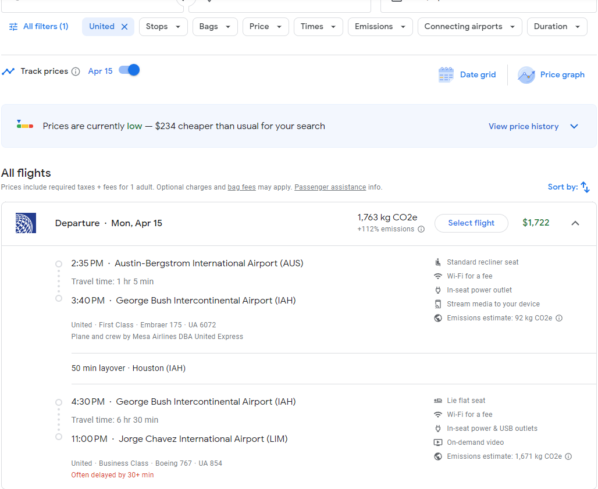This screenshot has width=598, height=489.
Task: Collapse the United flight details chevron
Action: pyautogui.click(x=575, y=223)
